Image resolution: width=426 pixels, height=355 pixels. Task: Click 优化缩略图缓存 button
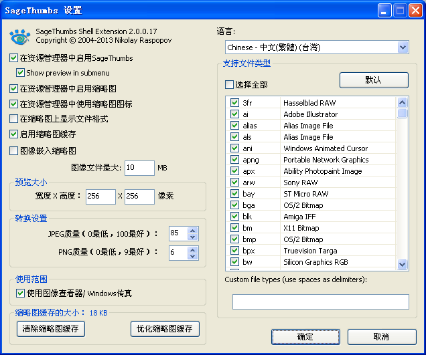pos(165,329)
